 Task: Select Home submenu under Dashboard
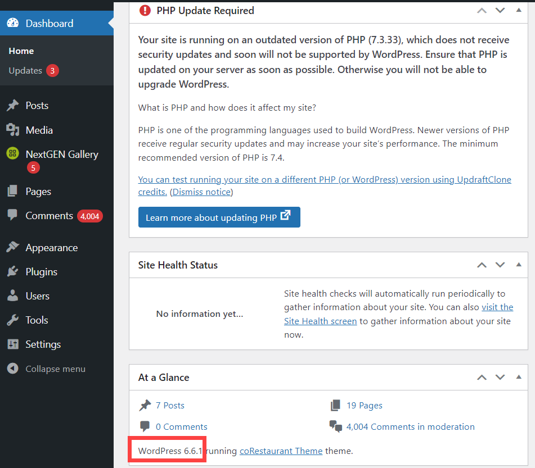(x=21, y=51)
